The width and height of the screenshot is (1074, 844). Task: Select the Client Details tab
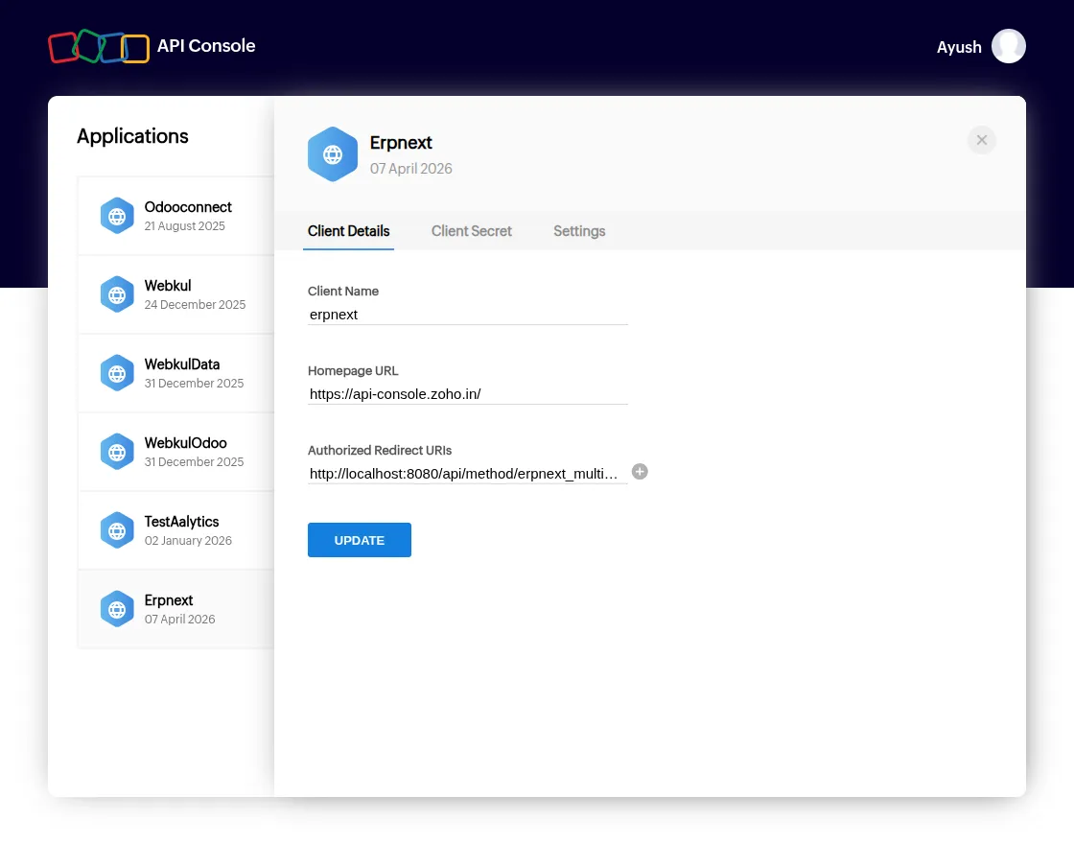348,231
